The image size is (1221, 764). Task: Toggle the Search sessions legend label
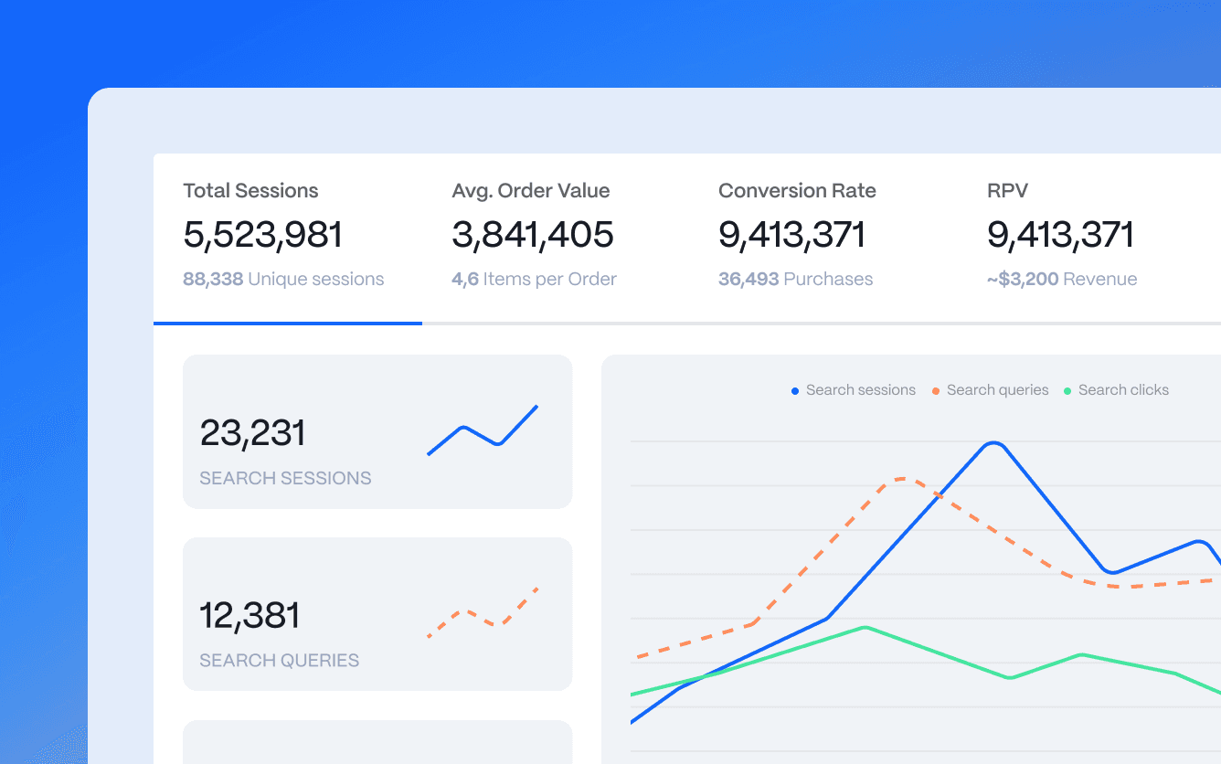click(x=860, y=390)
